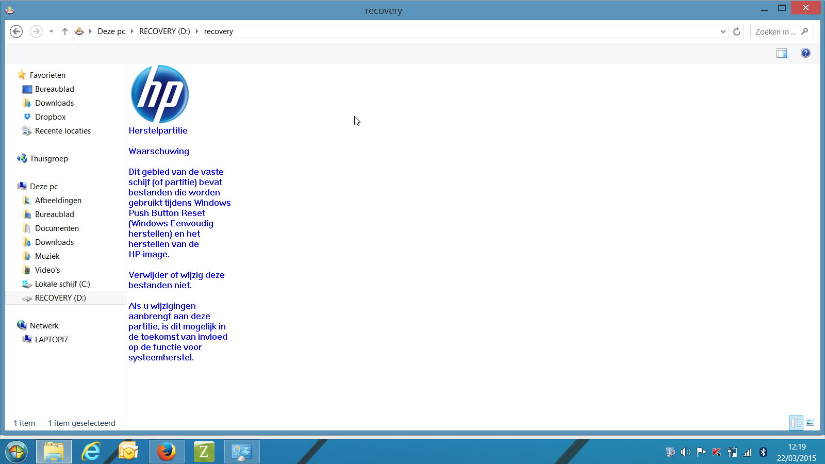This screenshot has height=464, width=825.
Task: Click the first system tray device icon
Action: 670,452
